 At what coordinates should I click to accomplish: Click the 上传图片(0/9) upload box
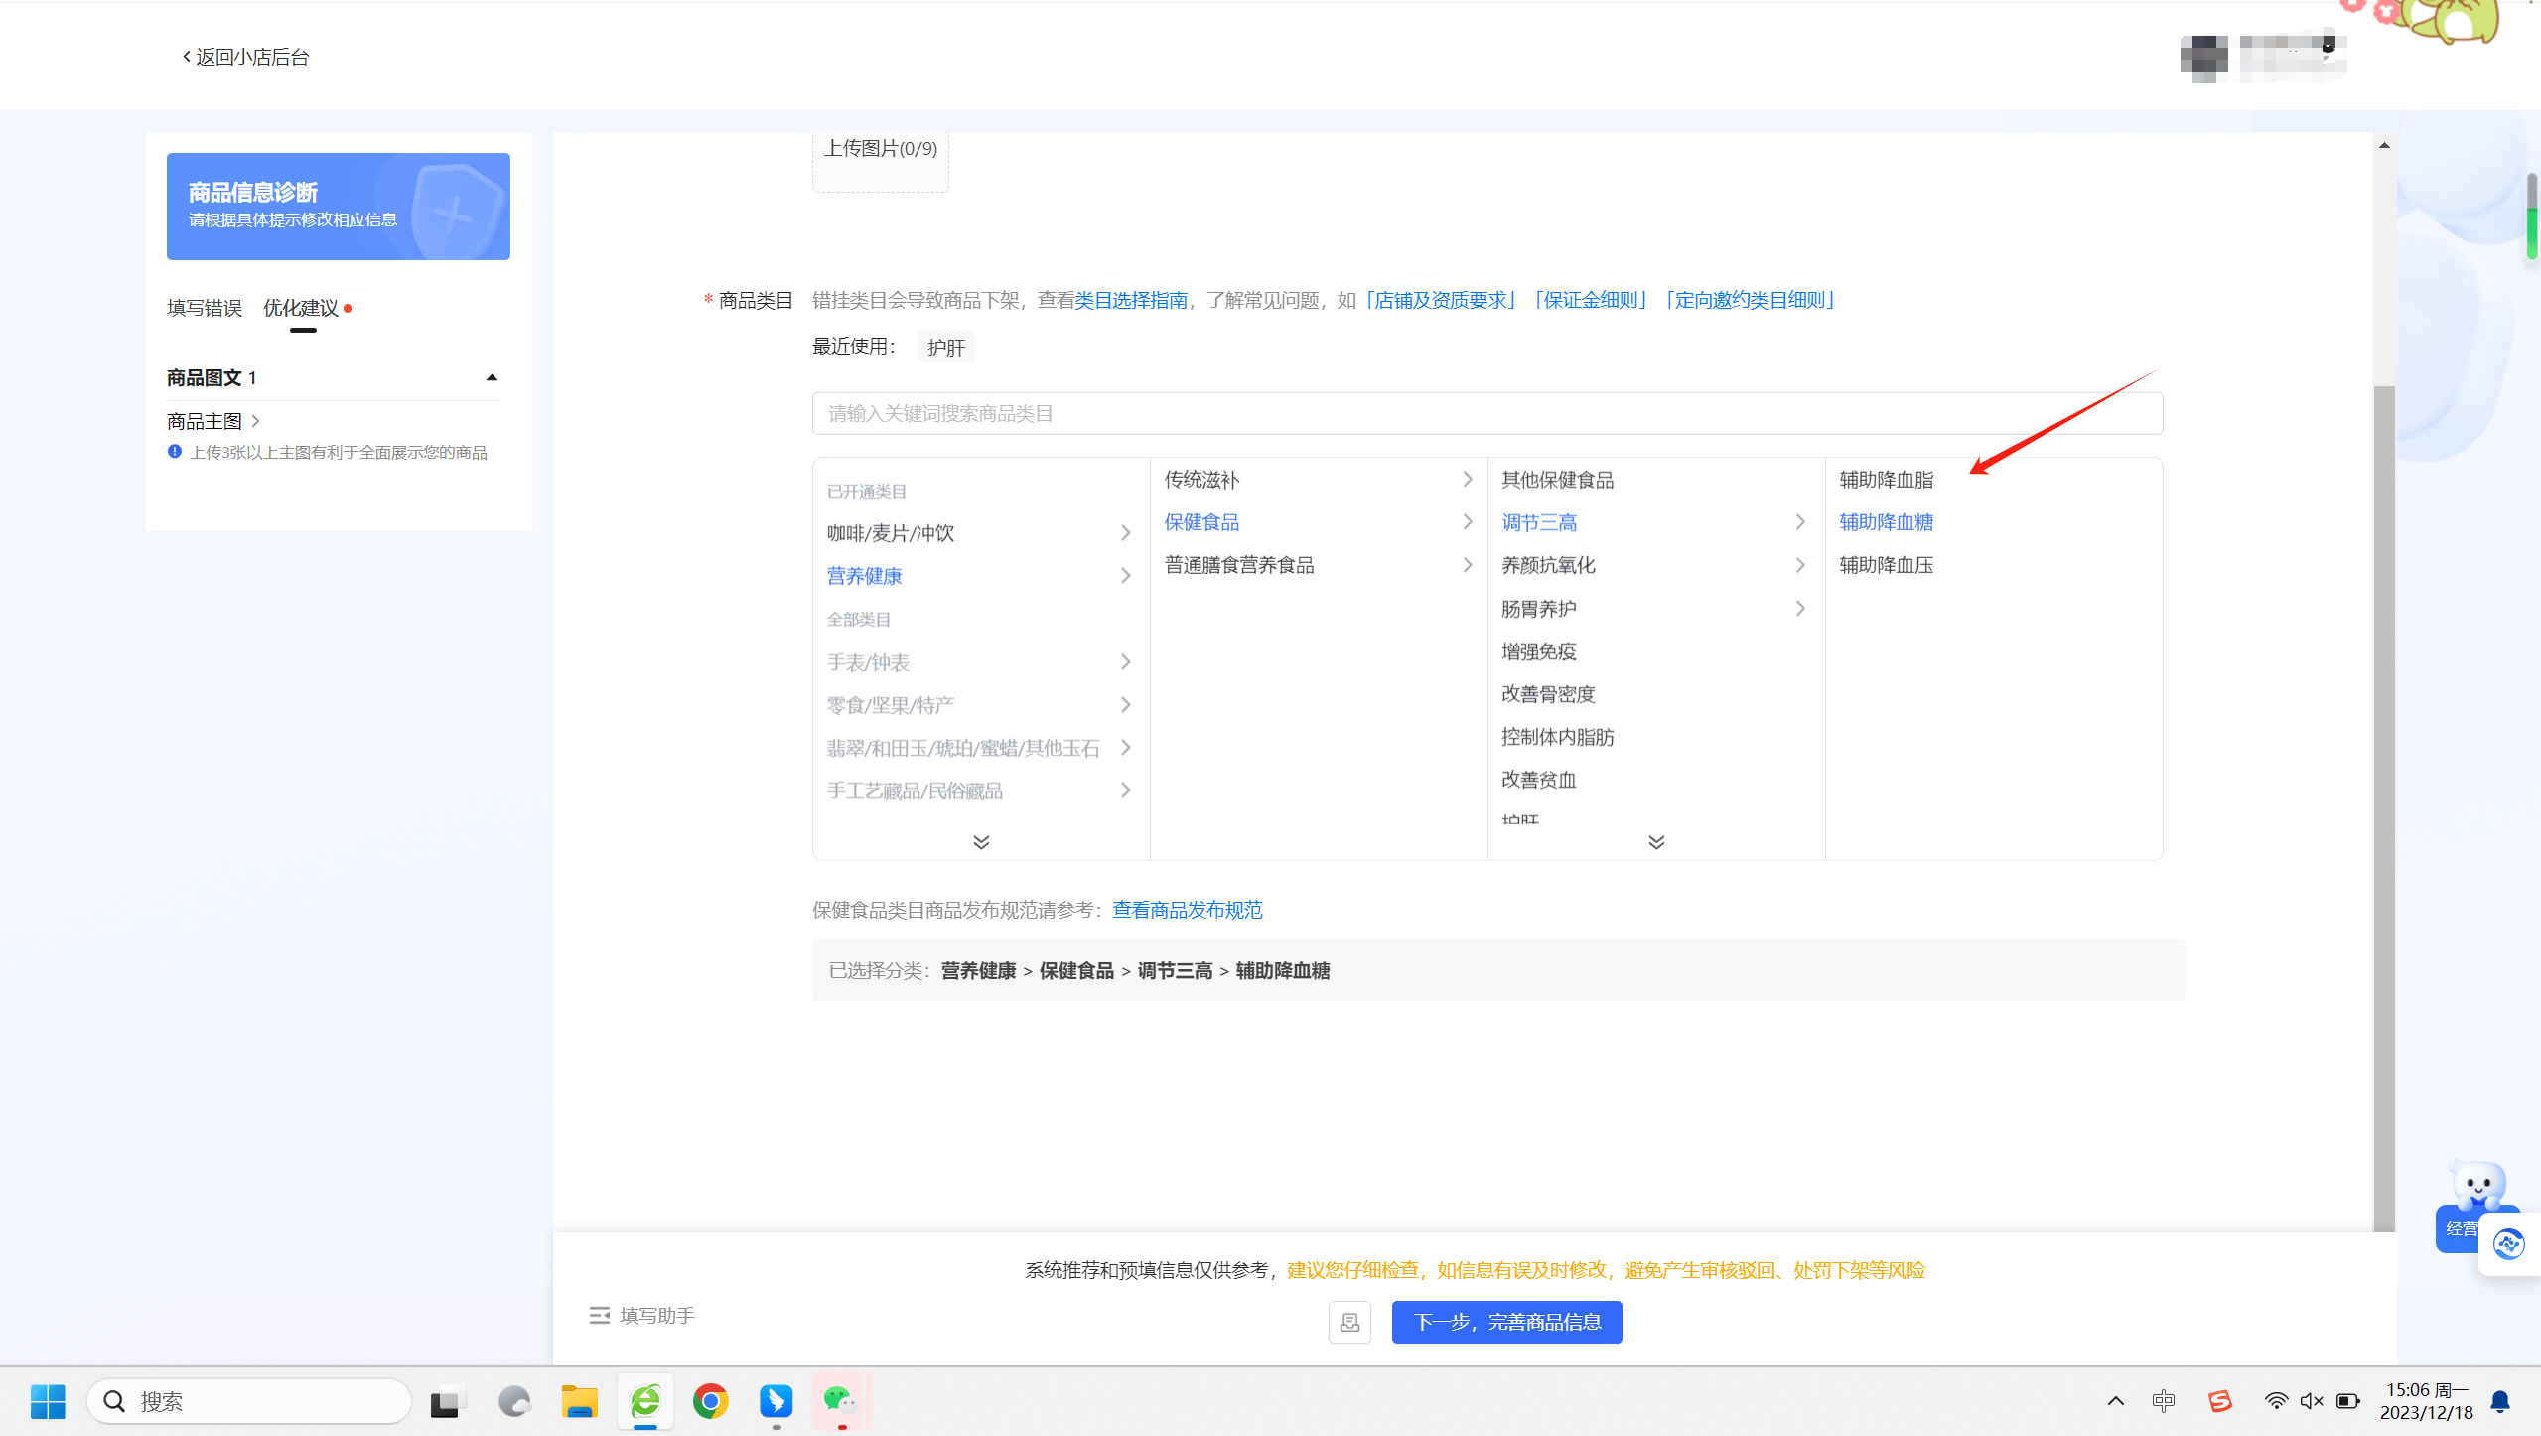881,162
